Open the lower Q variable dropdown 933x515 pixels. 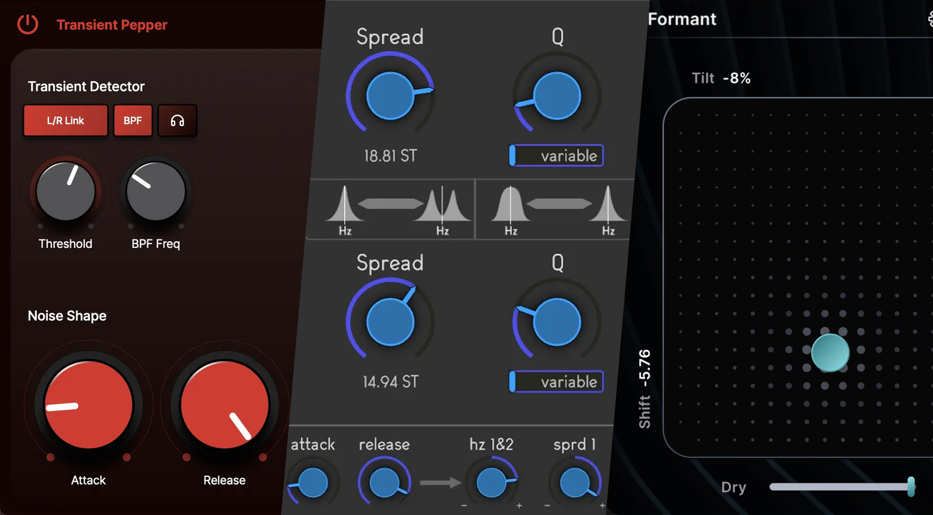coord(556,382)
